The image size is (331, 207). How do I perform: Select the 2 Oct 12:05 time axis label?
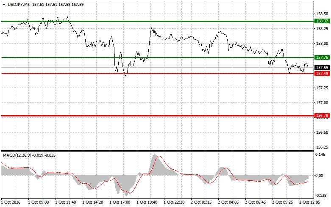pos(310,202)
